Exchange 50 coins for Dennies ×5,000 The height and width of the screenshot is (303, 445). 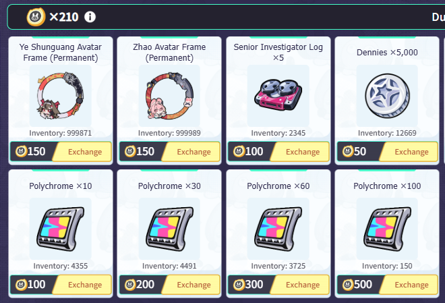point(409,152)
